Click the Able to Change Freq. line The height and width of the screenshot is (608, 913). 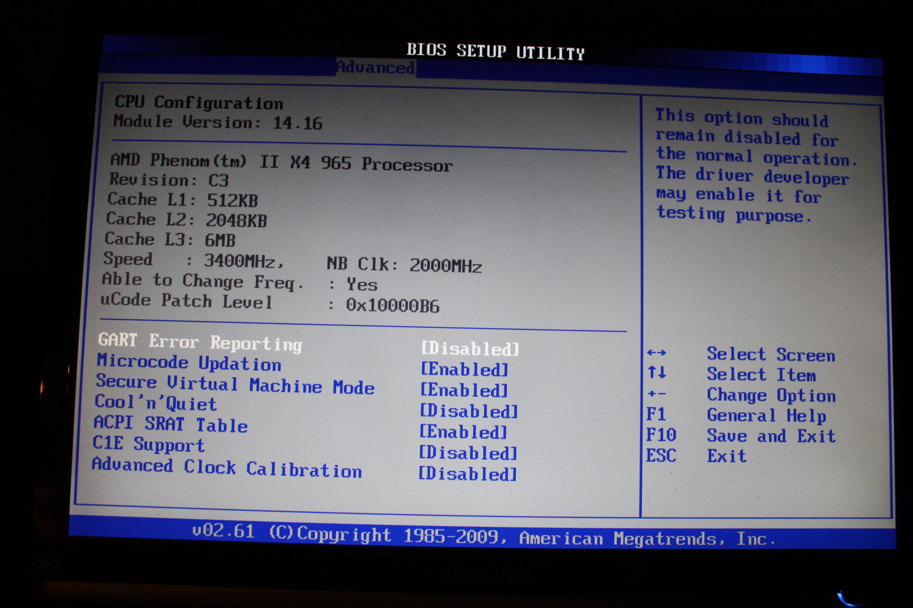(239, 282)
